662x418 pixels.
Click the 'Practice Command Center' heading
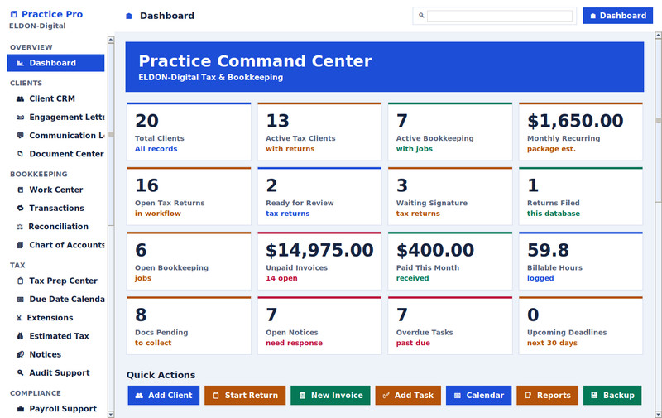pyautogui.click(x=255, y=61)
